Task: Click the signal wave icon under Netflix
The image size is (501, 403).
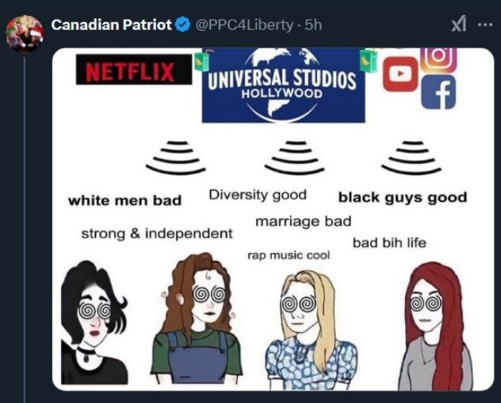Action: pos(176,158)
